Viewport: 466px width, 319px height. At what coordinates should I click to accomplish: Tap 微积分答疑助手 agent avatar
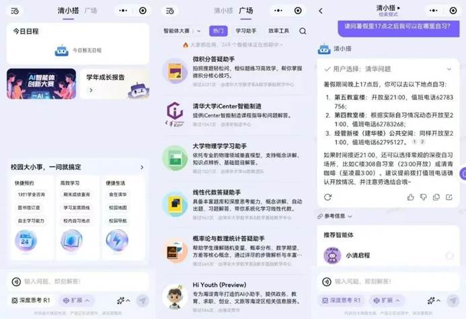tap(175, 71)
